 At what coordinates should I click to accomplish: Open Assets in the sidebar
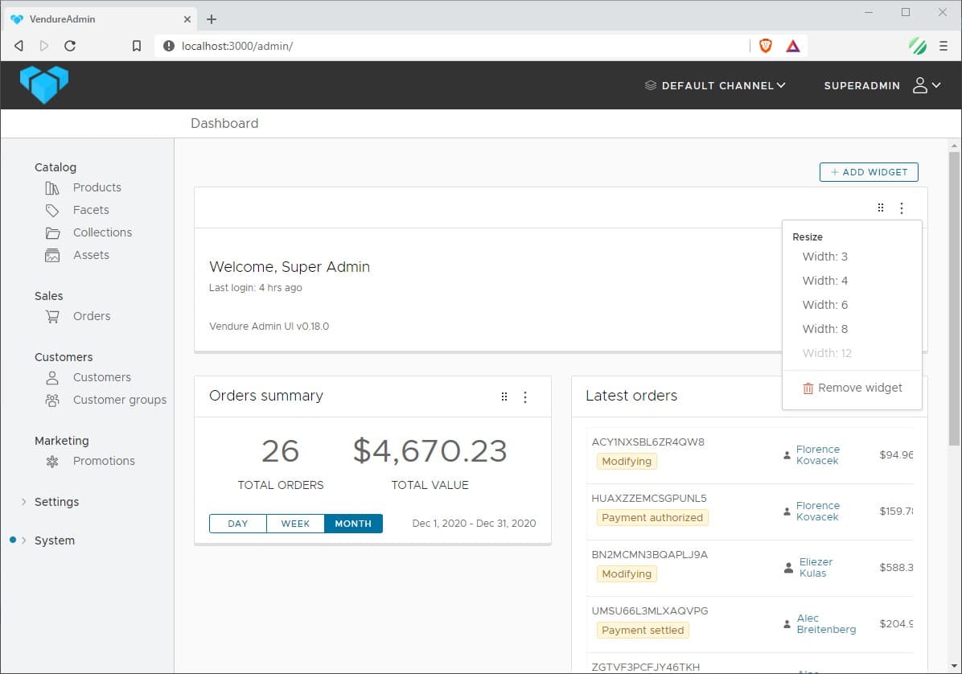point(90,255)
